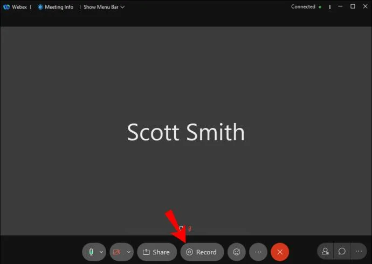Open more options in center toolbar
The height and width of the screenshot is (264, 372).
pos(258,252)
